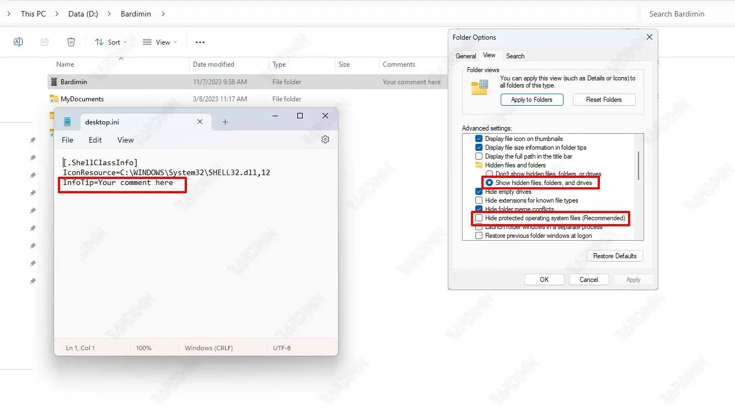
Task: Expand the Sort dropdown
Action: click(111, 42)
